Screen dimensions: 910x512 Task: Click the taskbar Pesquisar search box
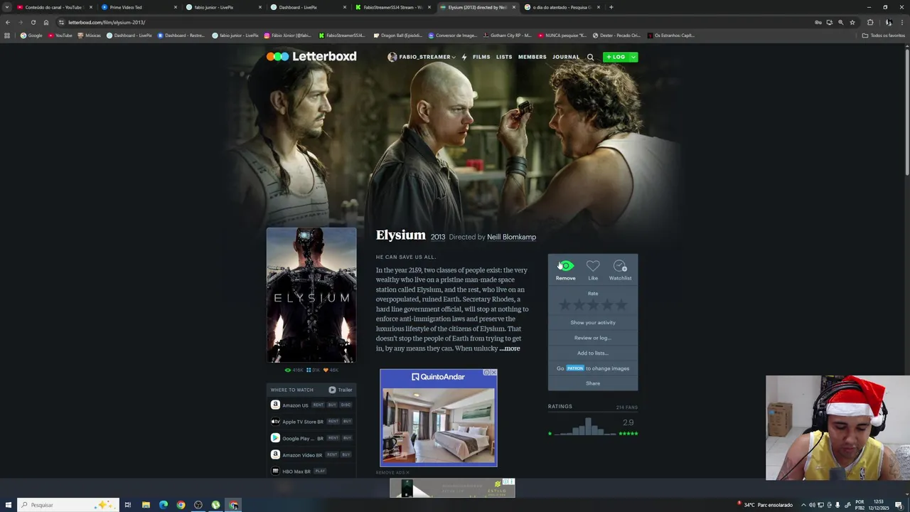click(x=68, y=505)
